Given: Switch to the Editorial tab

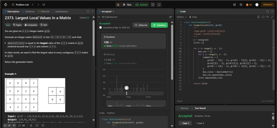Looking at the screenshot, I should click(43, 11).
